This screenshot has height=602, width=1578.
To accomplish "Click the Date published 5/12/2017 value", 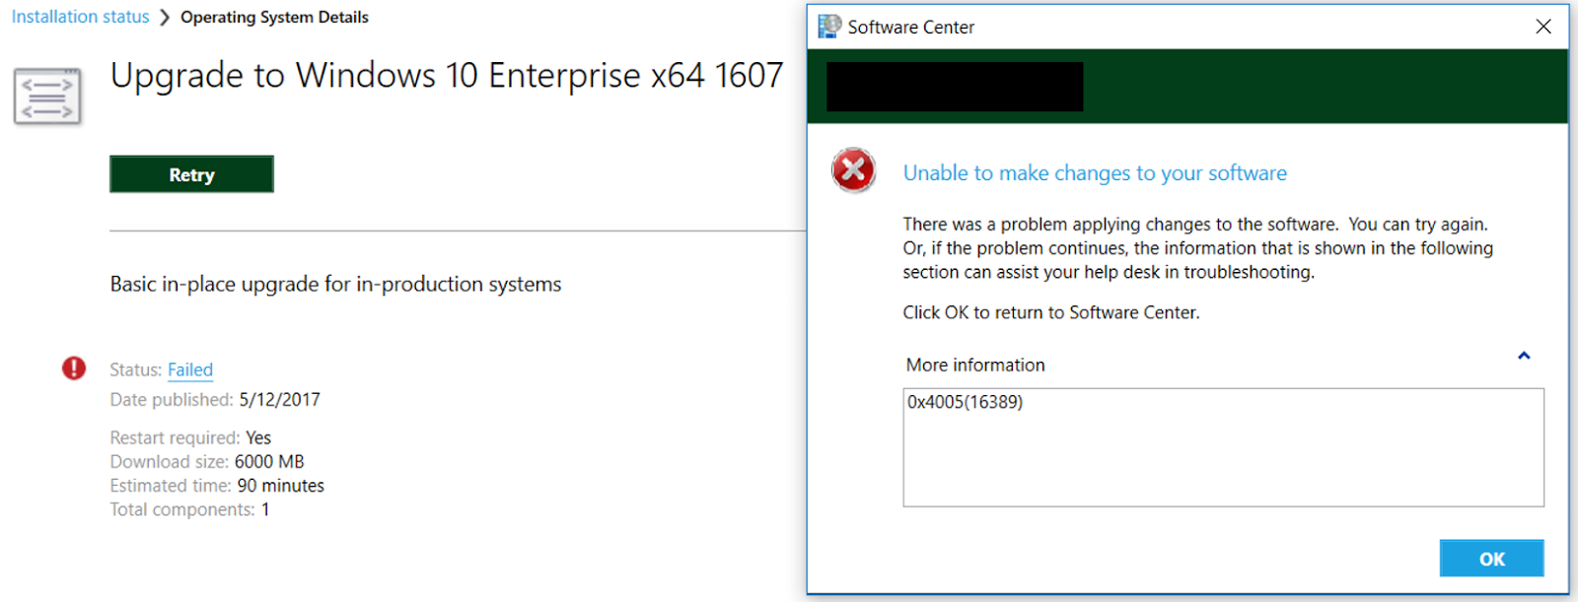I will point(279,400).
